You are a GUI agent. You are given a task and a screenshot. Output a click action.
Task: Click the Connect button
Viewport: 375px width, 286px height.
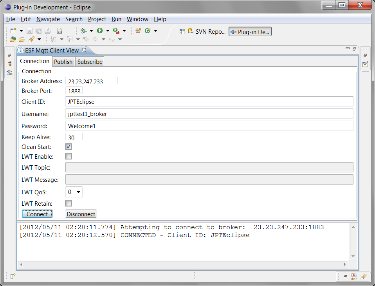point(37,214)
